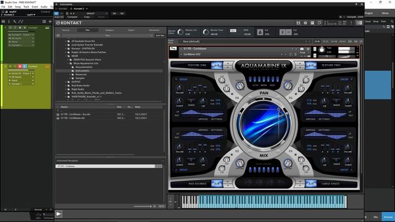395x222 pixels.
Task: Select DIONYSUS Acoustic Piano folder
Action: (x=87, y=60)
